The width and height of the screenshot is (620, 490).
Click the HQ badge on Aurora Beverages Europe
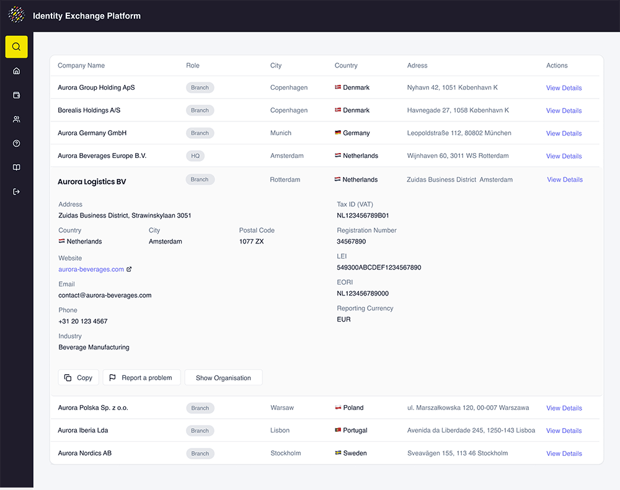point(195,155)
